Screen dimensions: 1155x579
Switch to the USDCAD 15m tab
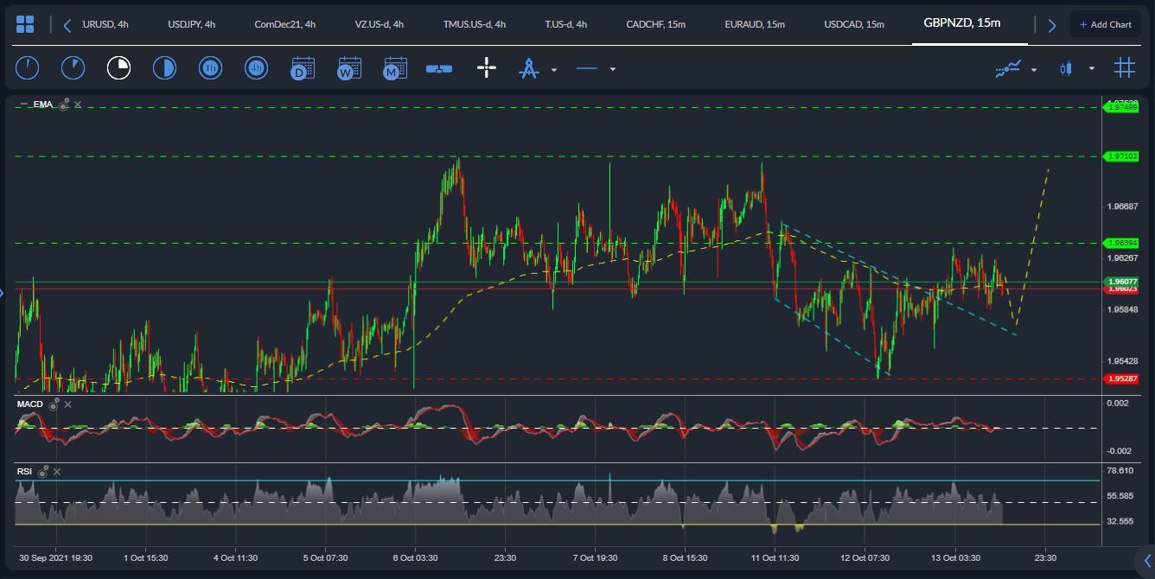point(854,24)
